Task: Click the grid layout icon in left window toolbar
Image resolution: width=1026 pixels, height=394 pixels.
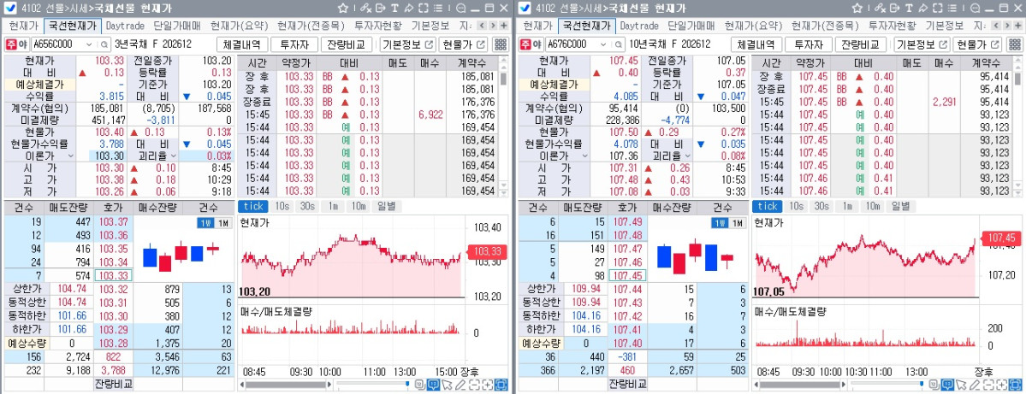Action: [500, 44]
